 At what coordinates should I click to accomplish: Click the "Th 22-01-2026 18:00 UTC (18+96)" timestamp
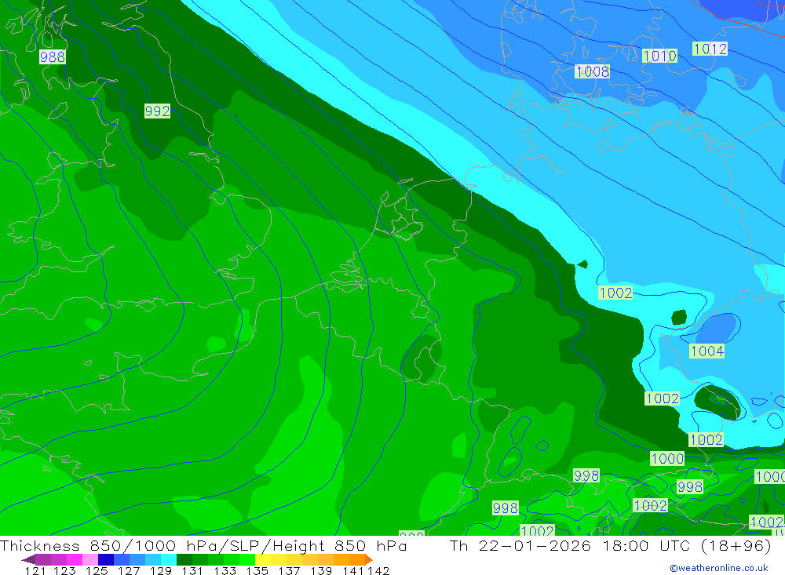610,545
